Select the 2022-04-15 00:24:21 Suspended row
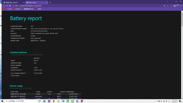Image resolution: width=183 pixels, height=103 pixels. (46, 96)
